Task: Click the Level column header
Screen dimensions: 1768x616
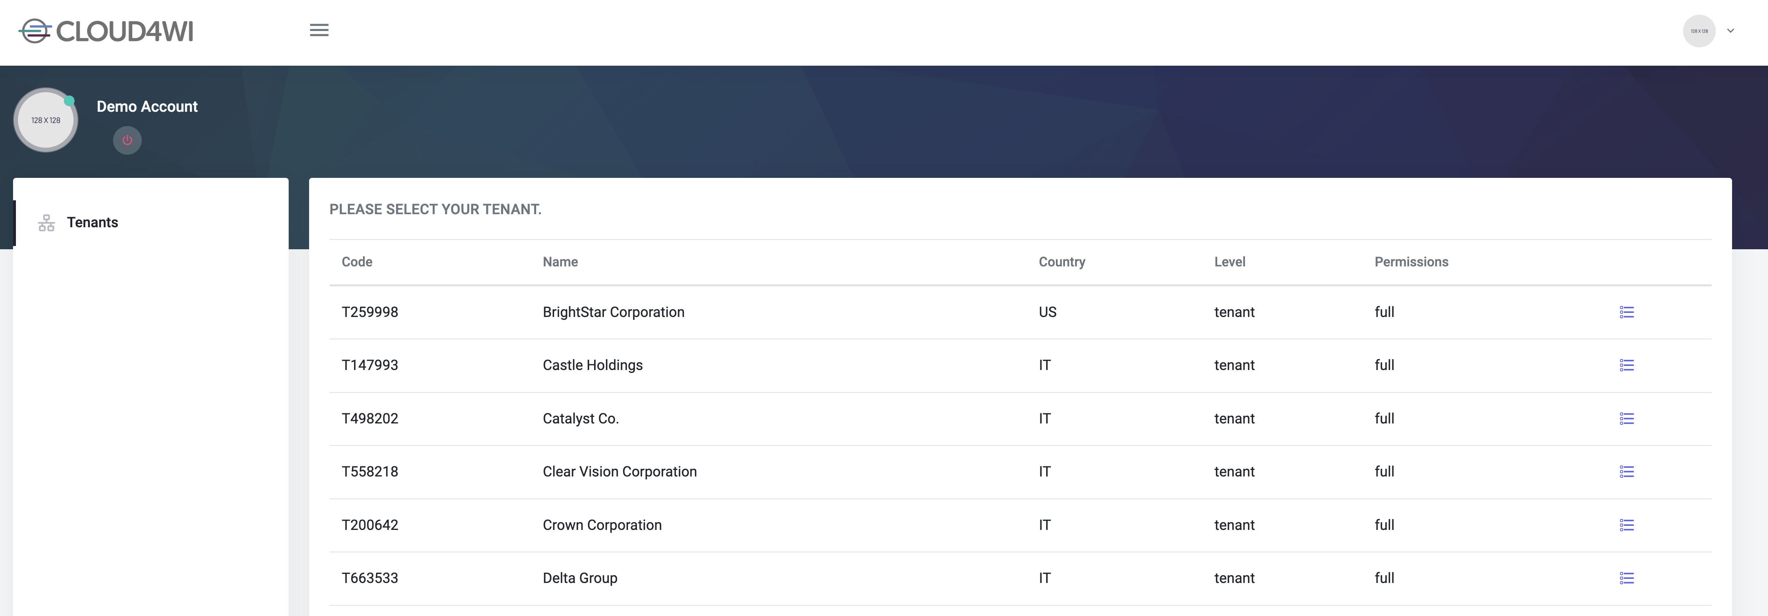Action: 1229,262
